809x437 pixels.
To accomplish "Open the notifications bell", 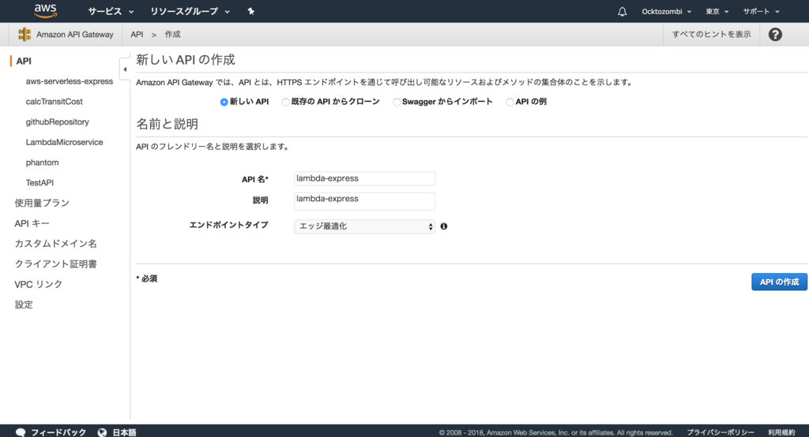I will coord(623,11).
